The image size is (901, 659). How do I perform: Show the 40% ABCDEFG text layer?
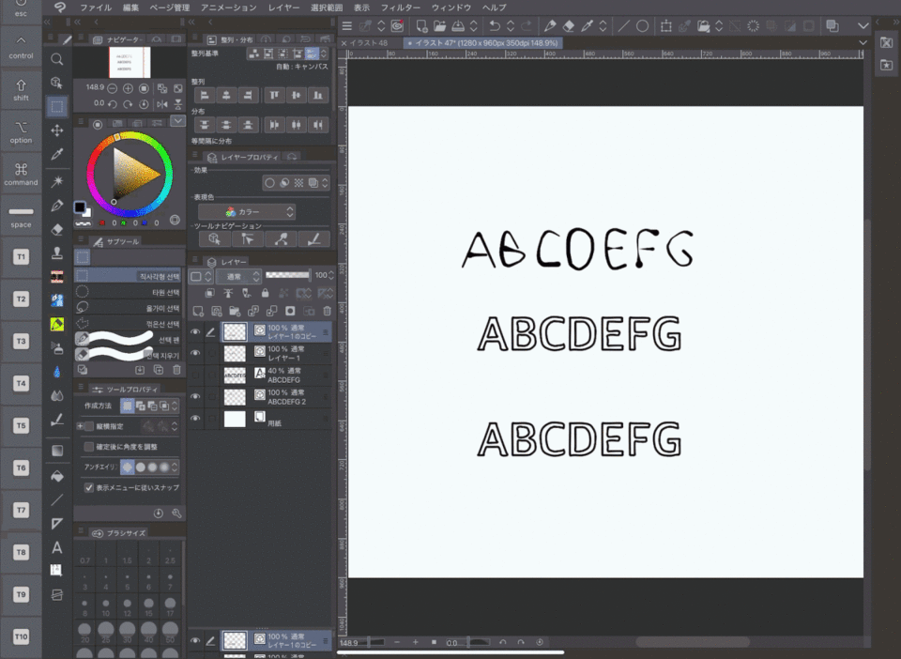pyautogui.click(x=195, y=375)
